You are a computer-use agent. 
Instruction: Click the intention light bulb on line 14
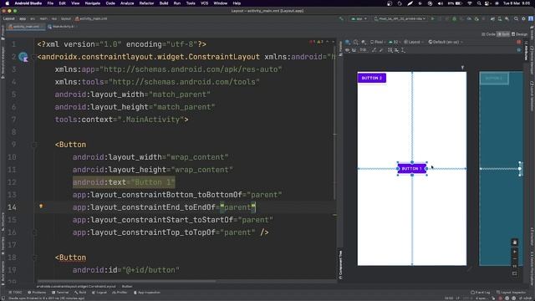[41, 207]
